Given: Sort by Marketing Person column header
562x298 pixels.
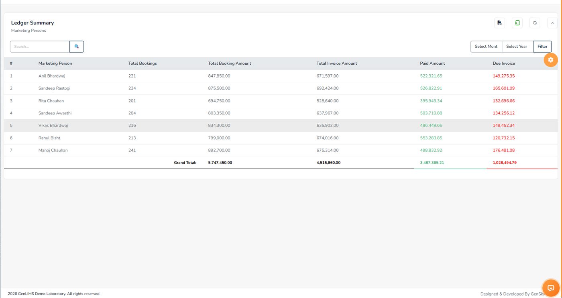Looking at the screenshot, I should pos(55,63).
